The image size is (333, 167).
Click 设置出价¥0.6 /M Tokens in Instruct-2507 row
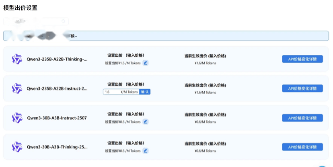123,122
